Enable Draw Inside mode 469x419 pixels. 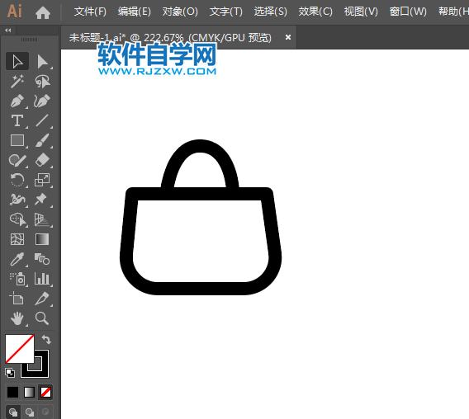pyautogui.click(x=45, y=412)
